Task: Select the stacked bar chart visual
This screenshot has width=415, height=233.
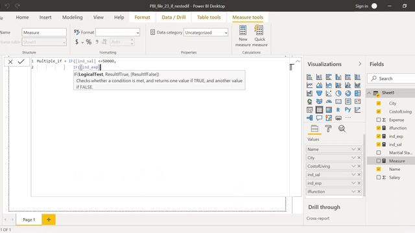Action: (x=309, y=77)
